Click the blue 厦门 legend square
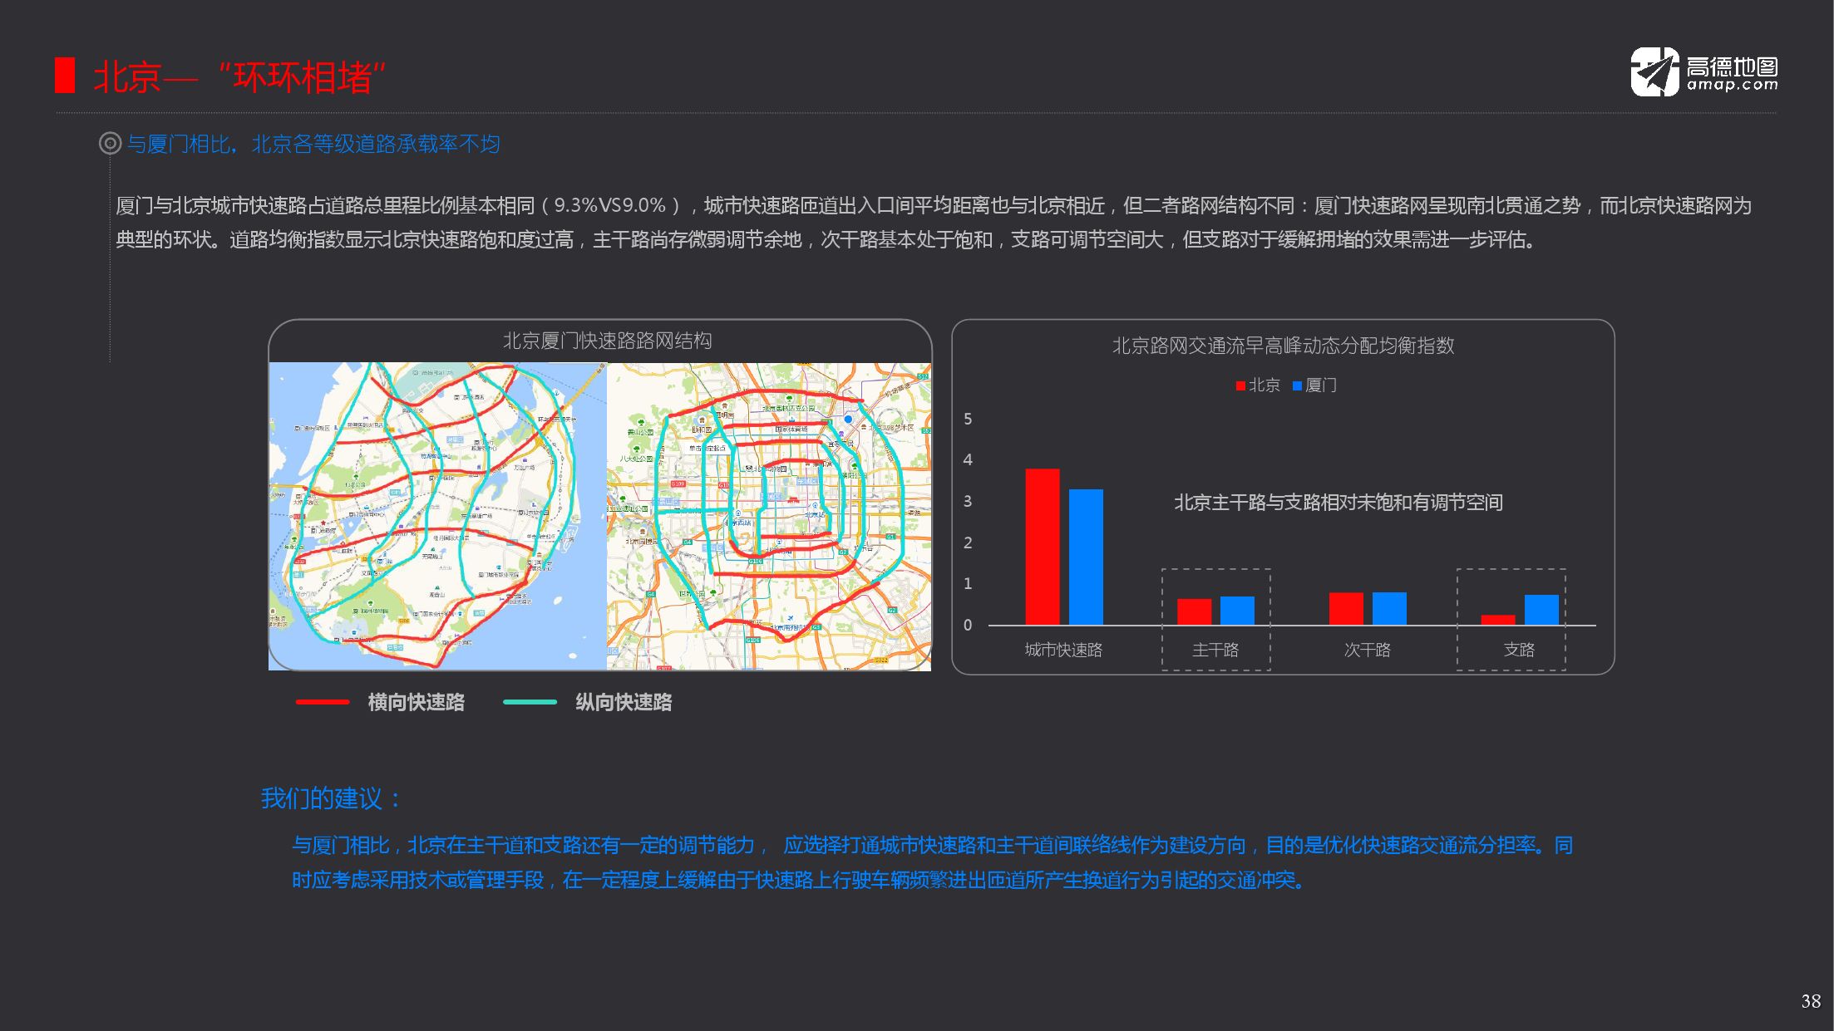Screen dimensions: 1834x1031 pos(1297,385)
